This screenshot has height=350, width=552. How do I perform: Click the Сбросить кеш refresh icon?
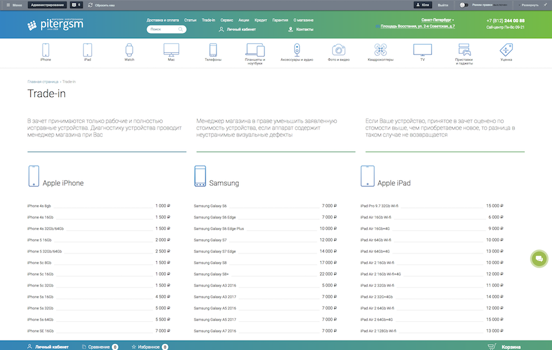point(91,5)
